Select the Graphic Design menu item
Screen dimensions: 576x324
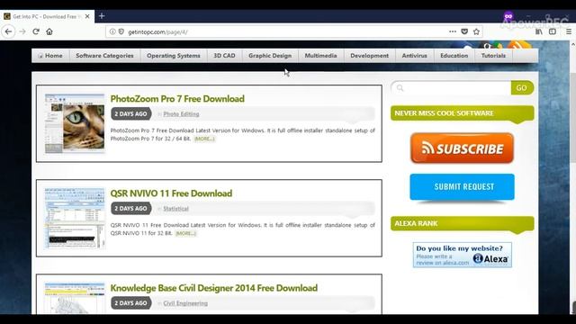pyautogui.click(x=270, y=56)
